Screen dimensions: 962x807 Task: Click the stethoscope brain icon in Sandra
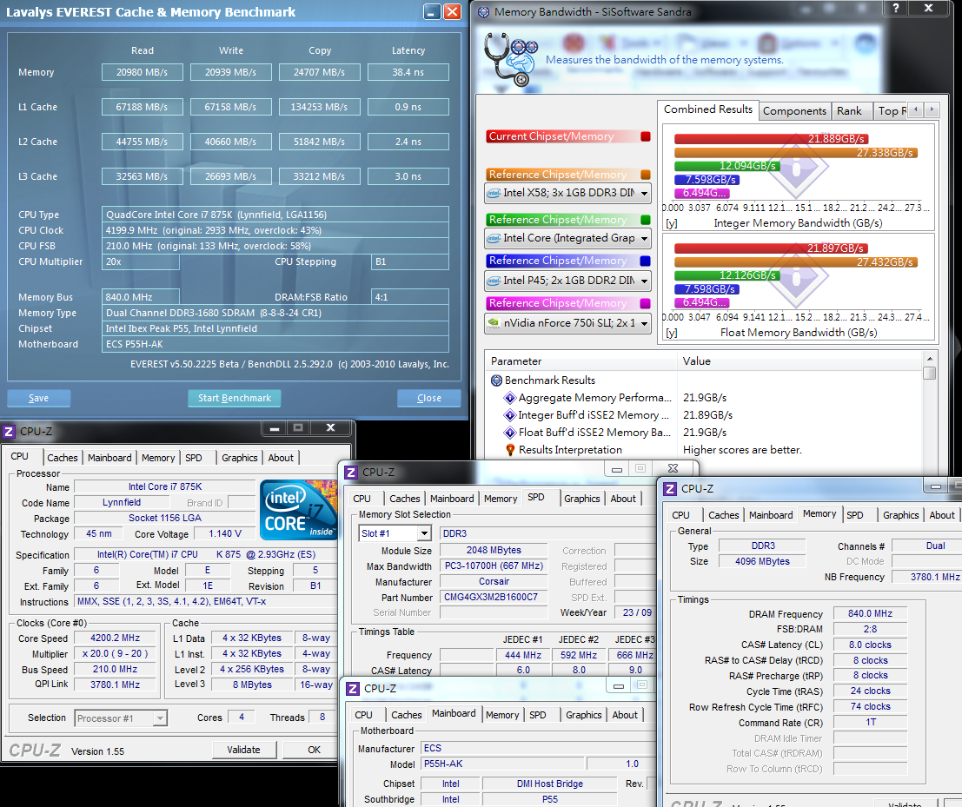point(510,59)
